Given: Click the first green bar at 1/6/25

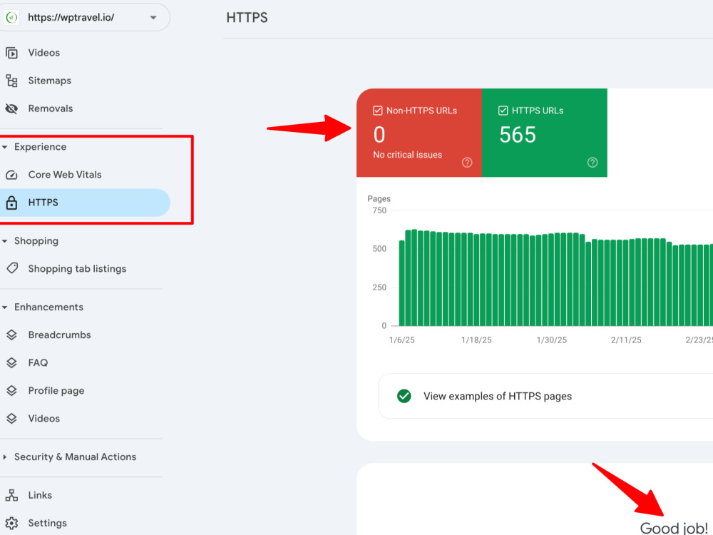Looking at the screenshot, I should point(402,283).
